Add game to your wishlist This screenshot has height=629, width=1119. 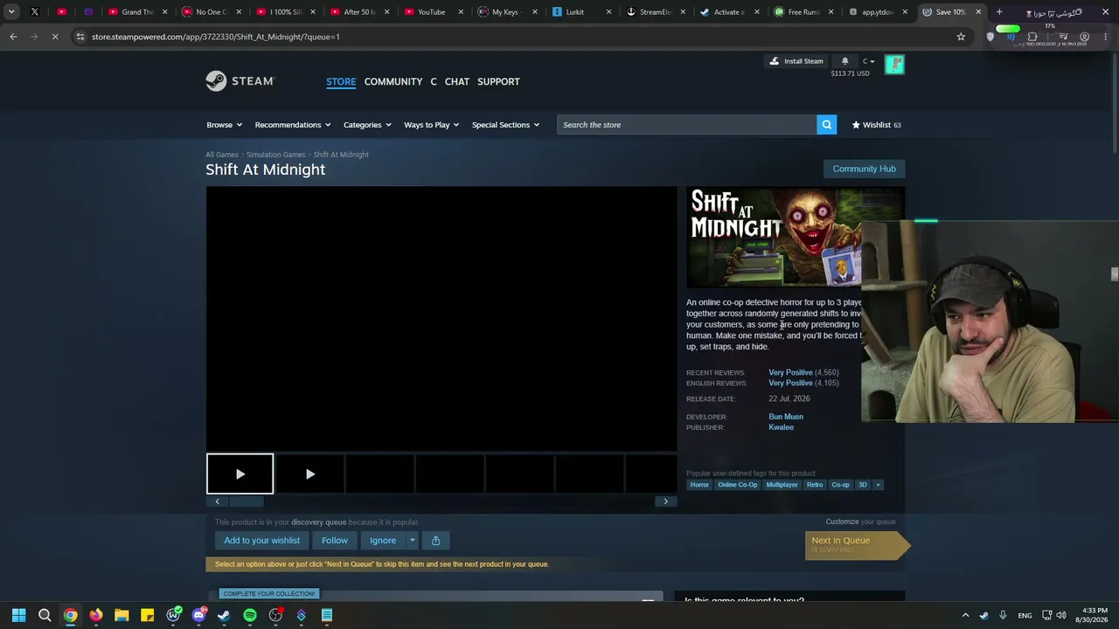coord(261,540)
